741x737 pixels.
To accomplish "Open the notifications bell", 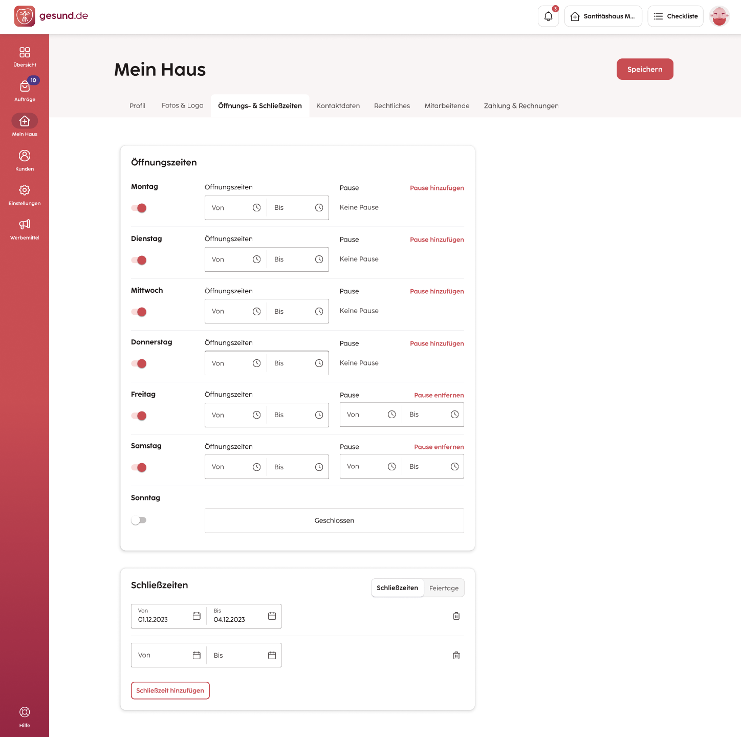I will 548,16.
